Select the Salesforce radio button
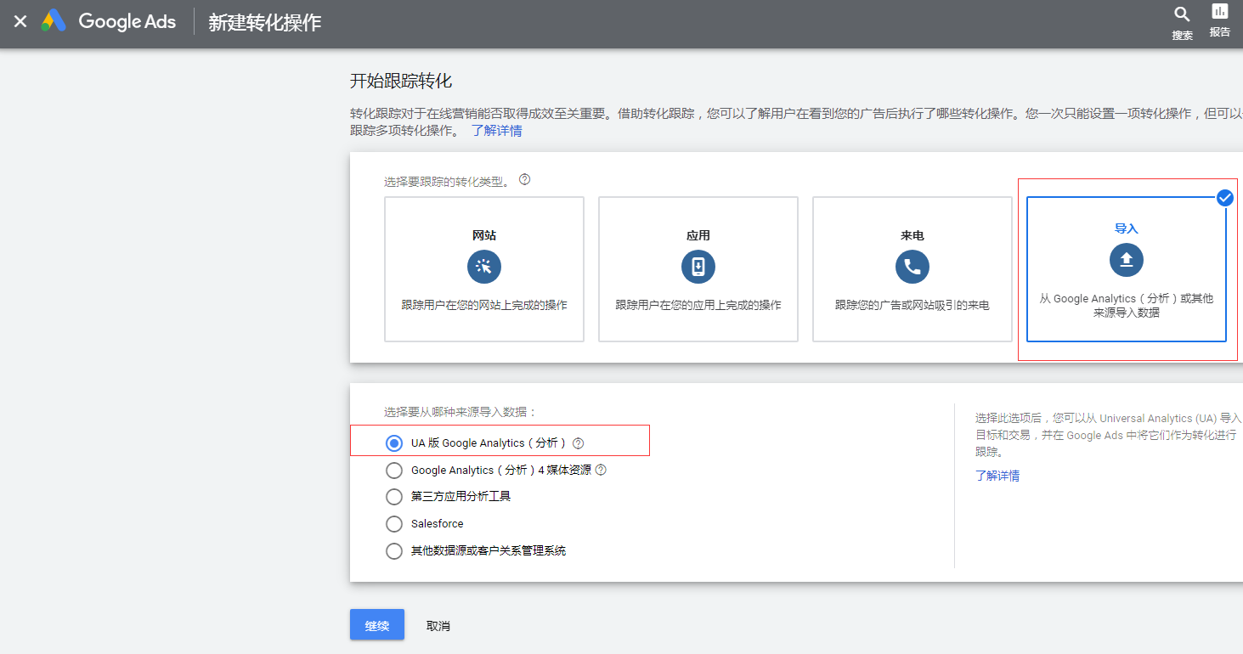The image size is (1243, 654). coord(394,524)
